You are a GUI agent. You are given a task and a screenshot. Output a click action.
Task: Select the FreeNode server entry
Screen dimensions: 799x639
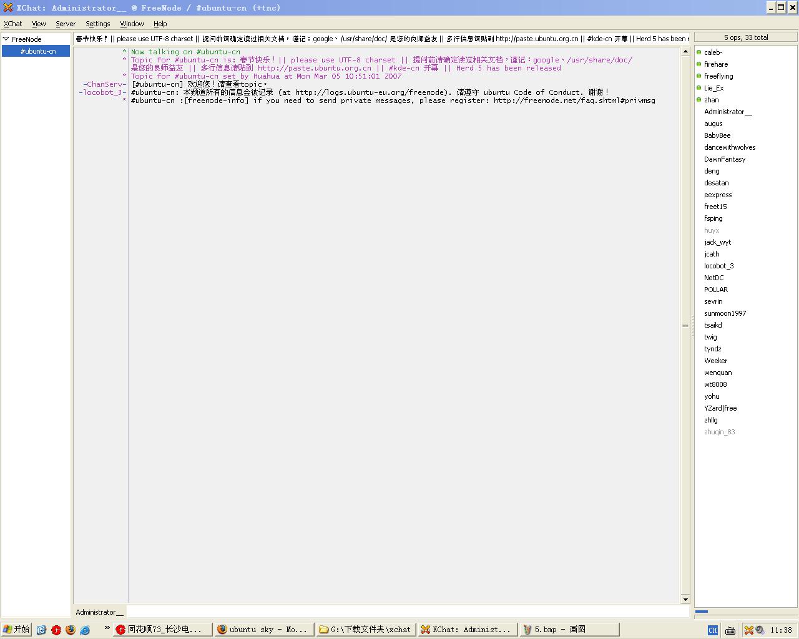click(26, 39)
